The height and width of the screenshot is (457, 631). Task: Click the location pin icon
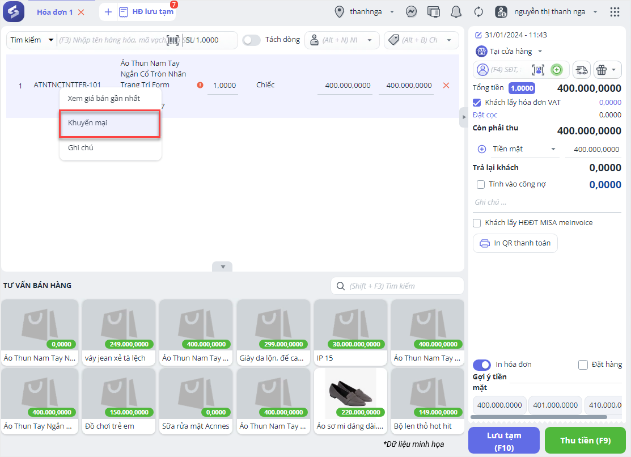[339, 12]
